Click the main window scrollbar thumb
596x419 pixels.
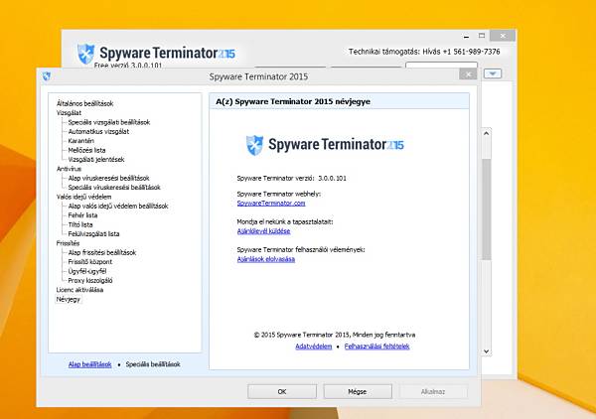[x=486, y=209]
